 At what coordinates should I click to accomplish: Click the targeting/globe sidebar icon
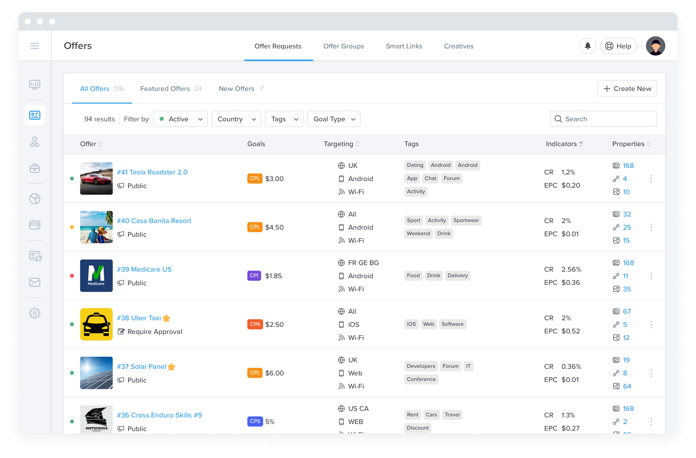tap(35, 199)
